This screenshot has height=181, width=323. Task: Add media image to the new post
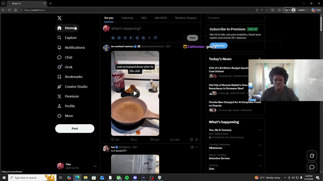(x=113, y=38)
